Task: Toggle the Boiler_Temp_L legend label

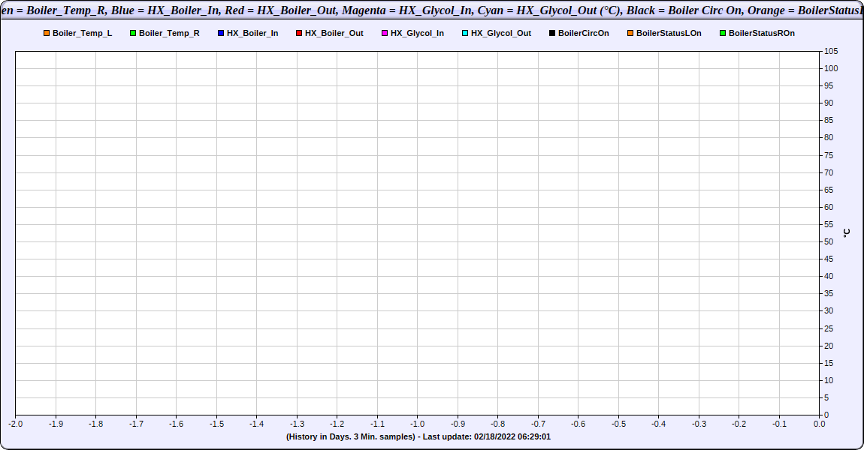Action: (82, 33)
